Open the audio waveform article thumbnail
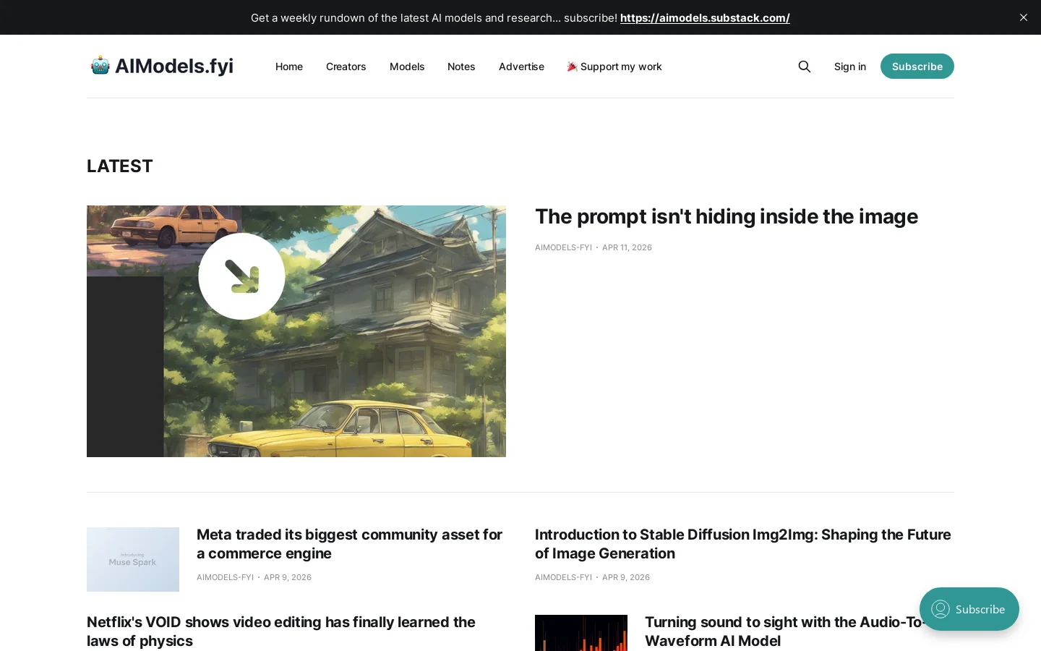 point(581,633)
